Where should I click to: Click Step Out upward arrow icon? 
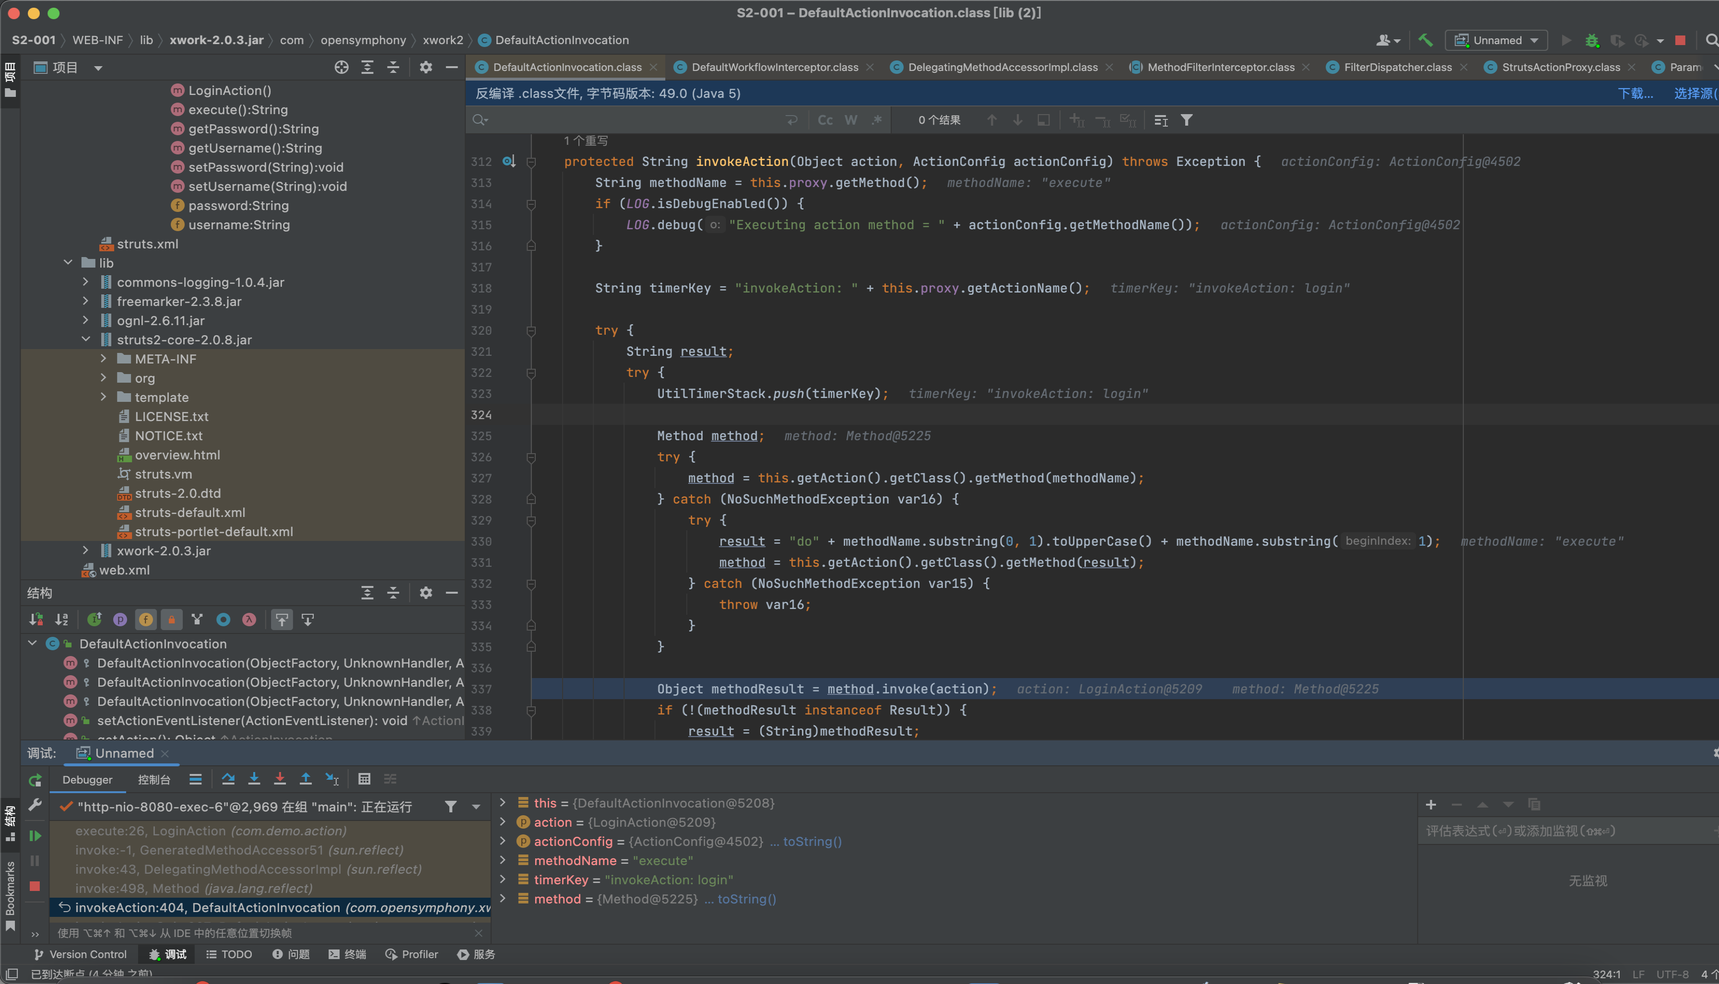[306, 779]
